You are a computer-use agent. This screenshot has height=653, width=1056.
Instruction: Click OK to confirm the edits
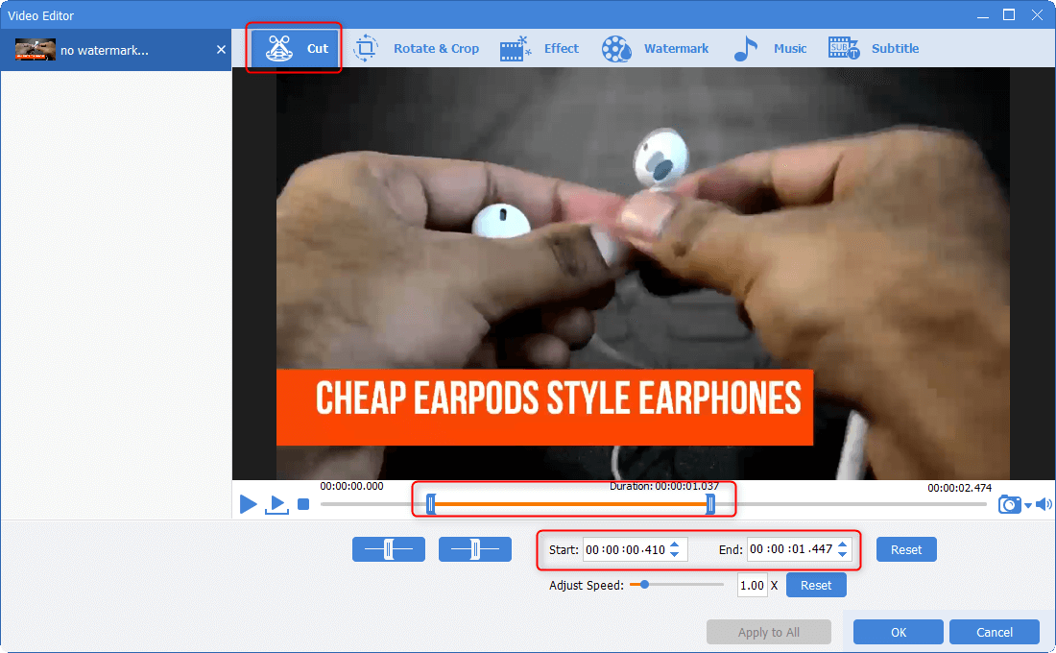point(898,632)
